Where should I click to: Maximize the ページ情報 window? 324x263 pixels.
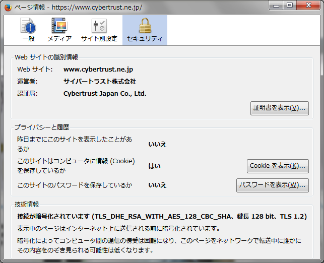(x=290, y=6)
